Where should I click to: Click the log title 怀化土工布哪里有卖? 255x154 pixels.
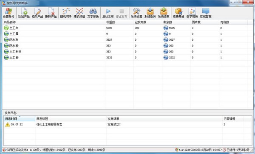[x=49, y=124]
